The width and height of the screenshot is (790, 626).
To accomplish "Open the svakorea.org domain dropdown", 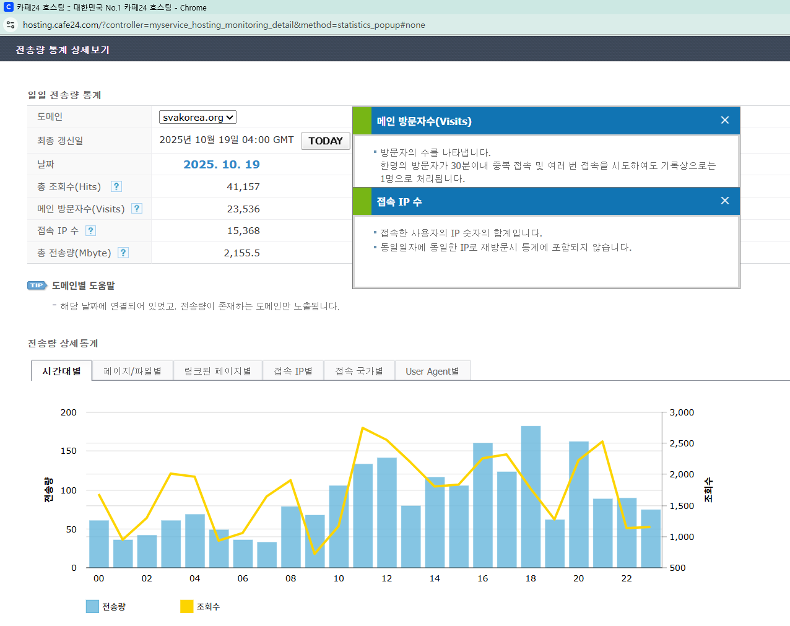I will pos(197,117).
